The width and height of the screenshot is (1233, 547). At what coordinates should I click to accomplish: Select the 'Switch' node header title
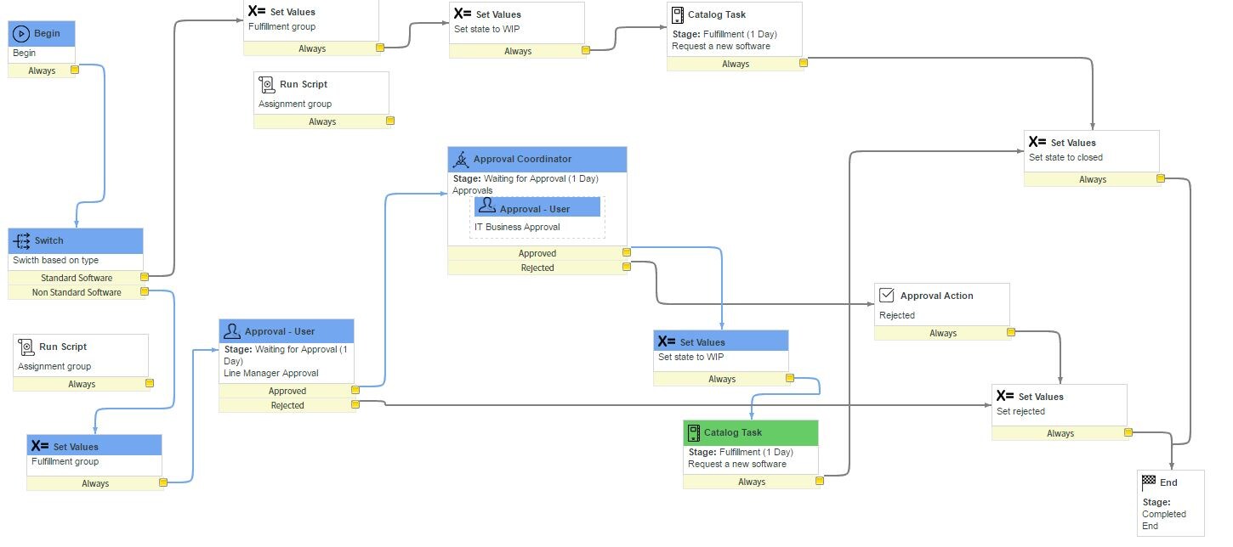pos(48,240)
